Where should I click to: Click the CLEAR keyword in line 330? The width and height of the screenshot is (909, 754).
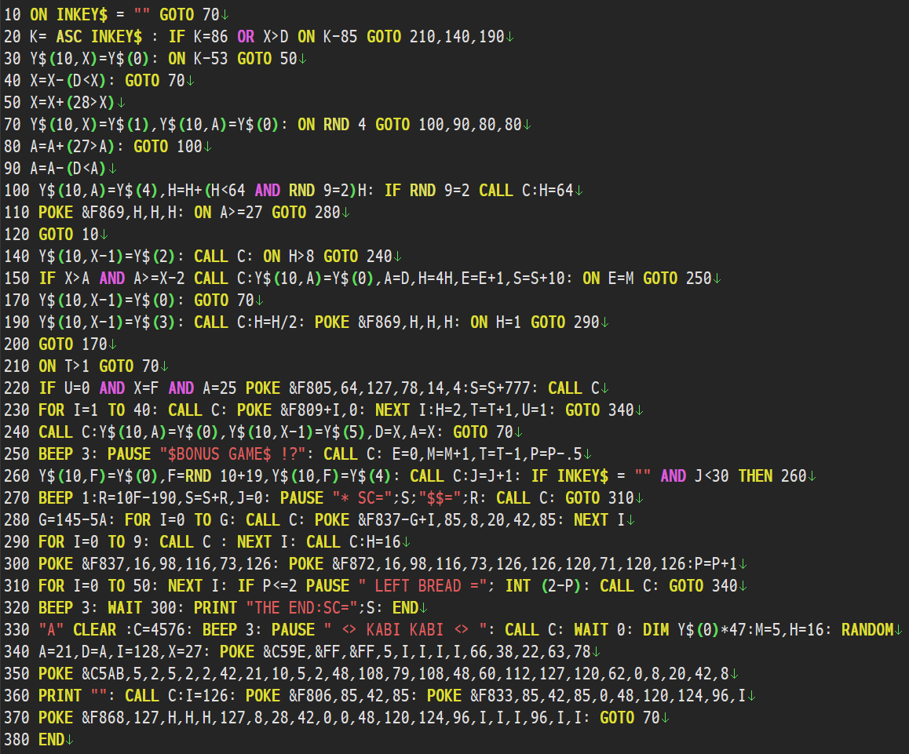pos(94,629)
